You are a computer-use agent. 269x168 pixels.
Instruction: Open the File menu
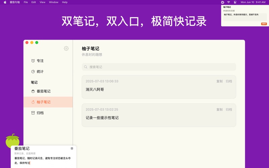pos(26,2)
